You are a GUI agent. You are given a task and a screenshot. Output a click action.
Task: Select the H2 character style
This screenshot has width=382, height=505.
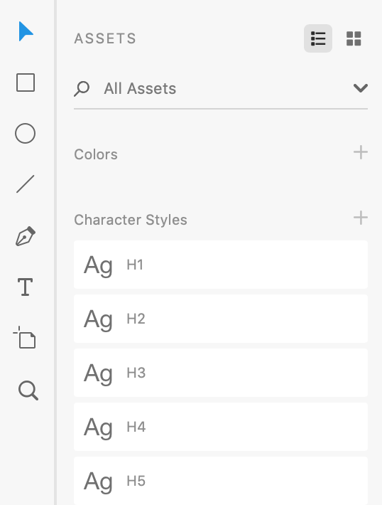coord(221,319)
